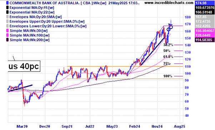Click the 110 price axis label
This screenshot has height=130, width=215.
pyautogui.click(x=188, y=67)
